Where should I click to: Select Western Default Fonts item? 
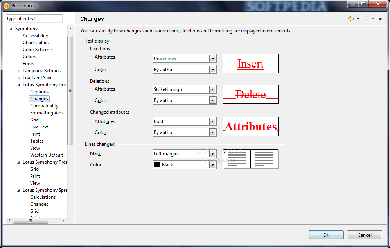click(48, 155)
